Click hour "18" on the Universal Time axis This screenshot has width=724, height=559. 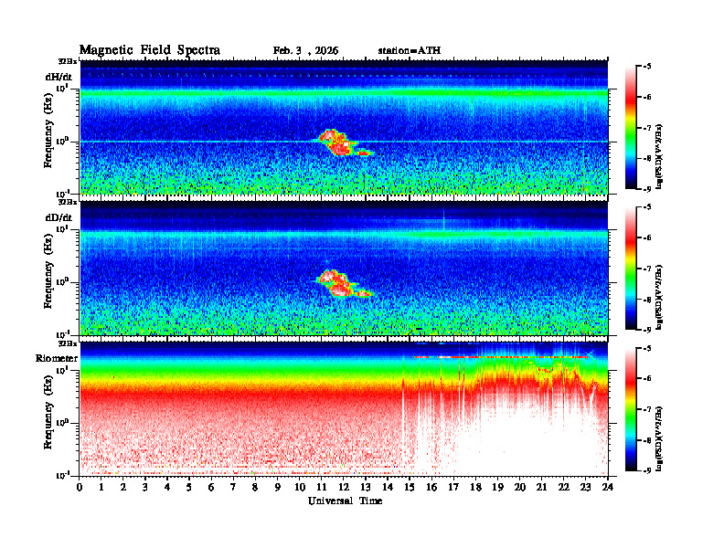[475, 488]
